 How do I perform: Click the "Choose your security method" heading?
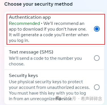(38, 4)
